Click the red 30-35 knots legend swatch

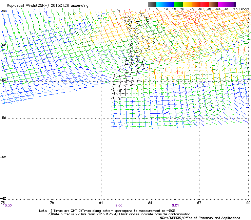pos(205,4)
